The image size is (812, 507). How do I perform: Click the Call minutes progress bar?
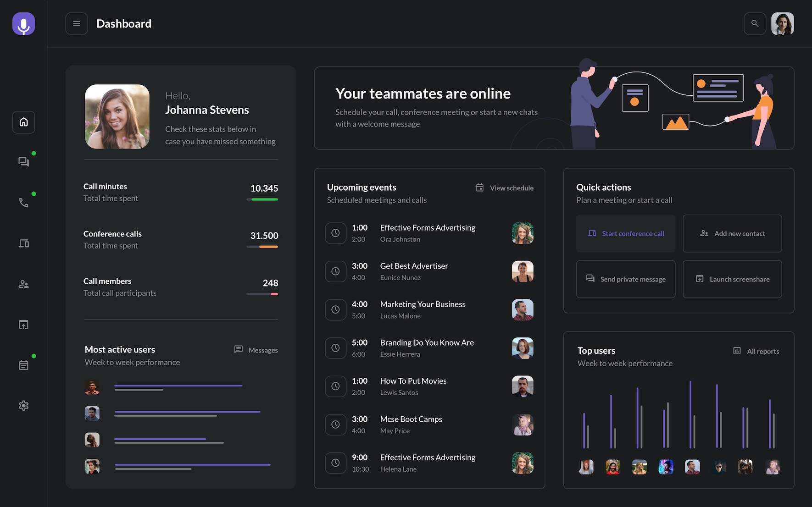(x=262, y=200)
